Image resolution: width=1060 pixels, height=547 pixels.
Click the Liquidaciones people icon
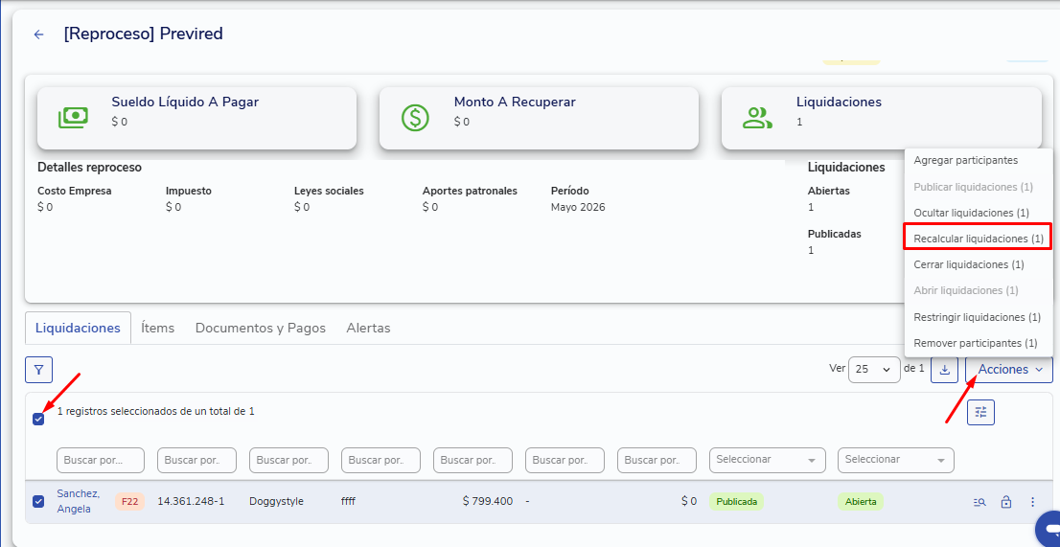coord(757,118)
